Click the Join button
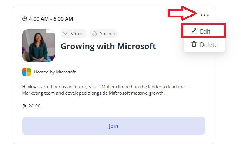This screenshot has width=241, height=147. click(113, 126)
